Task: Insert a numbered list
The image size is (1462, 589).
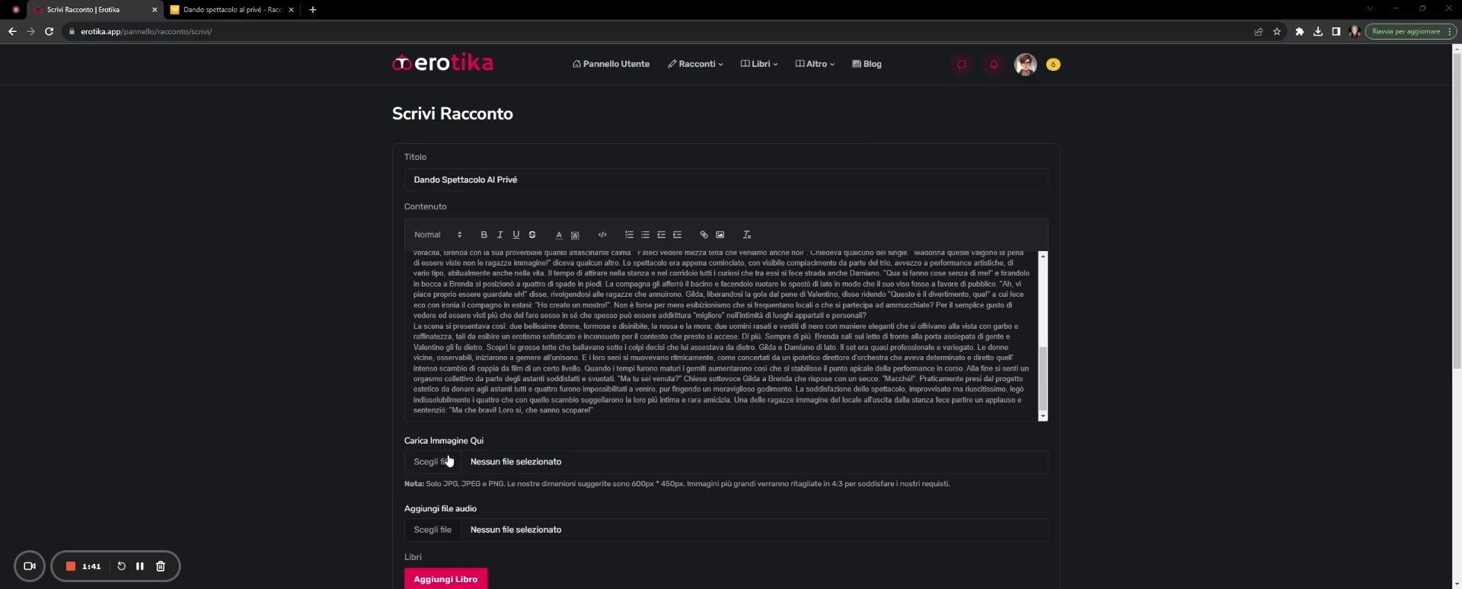Action: (x=629, y=235)
